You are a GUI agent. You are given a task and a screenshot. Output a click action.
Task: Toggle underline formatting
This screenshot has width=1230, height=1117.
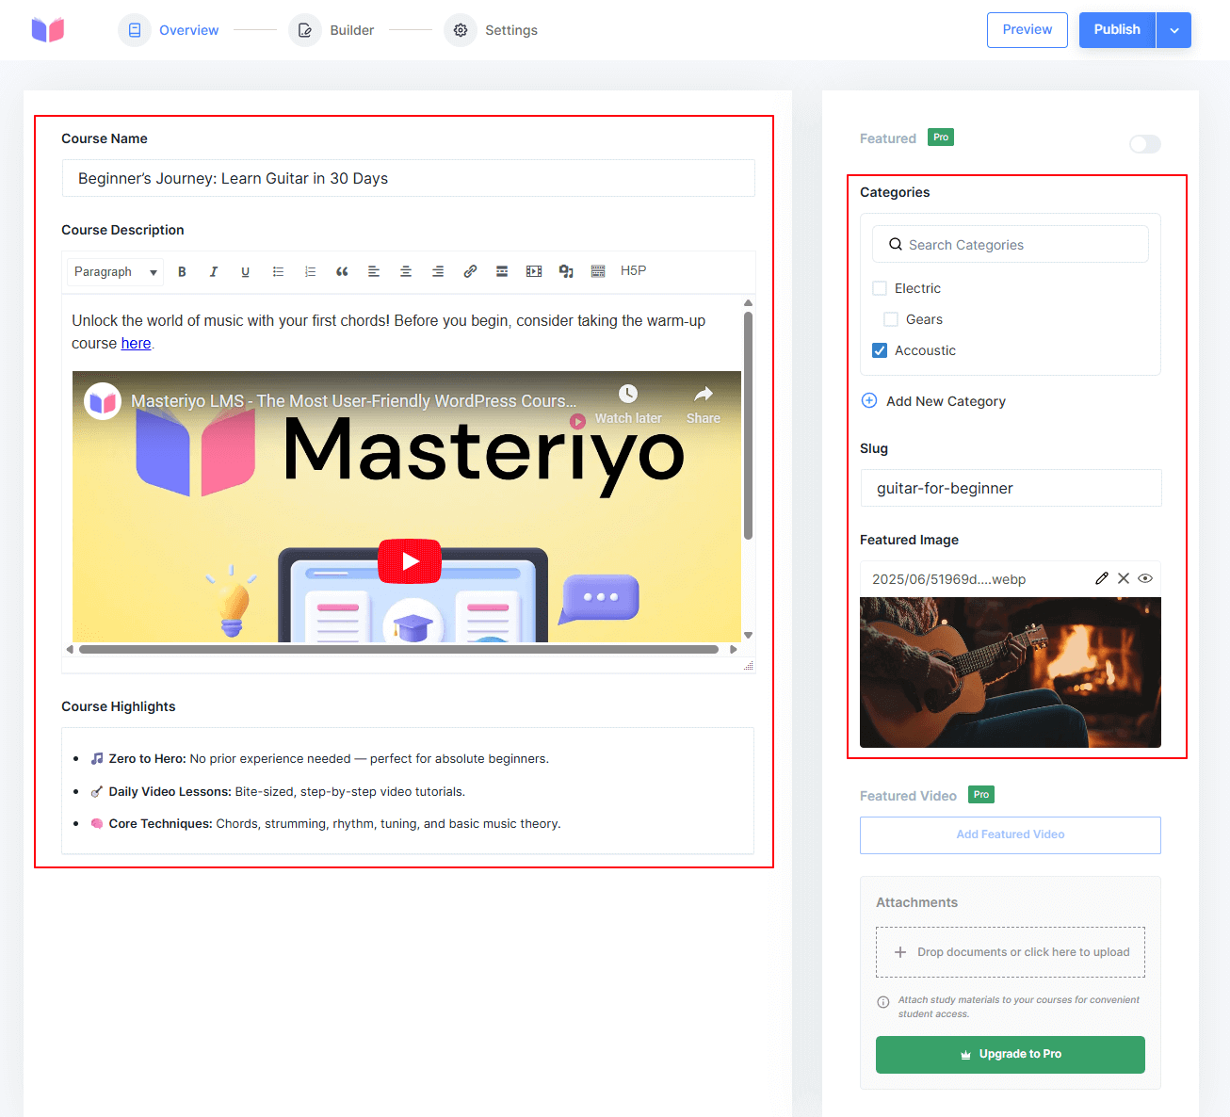246,271
